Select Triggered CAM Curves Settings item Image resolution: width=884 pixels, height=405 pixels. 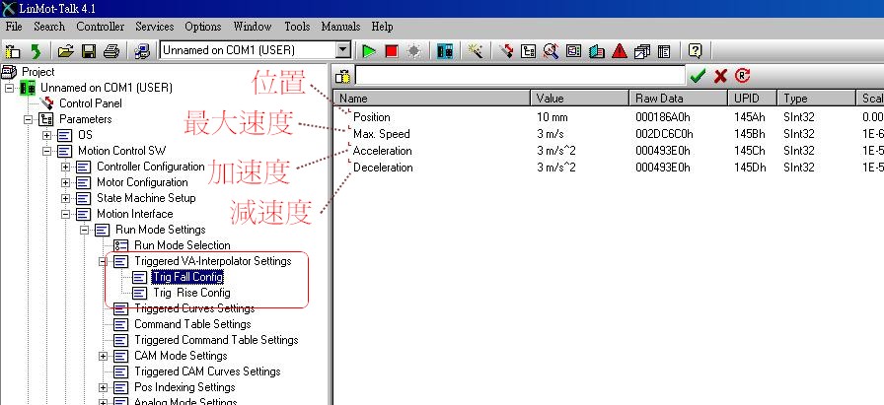207,371
